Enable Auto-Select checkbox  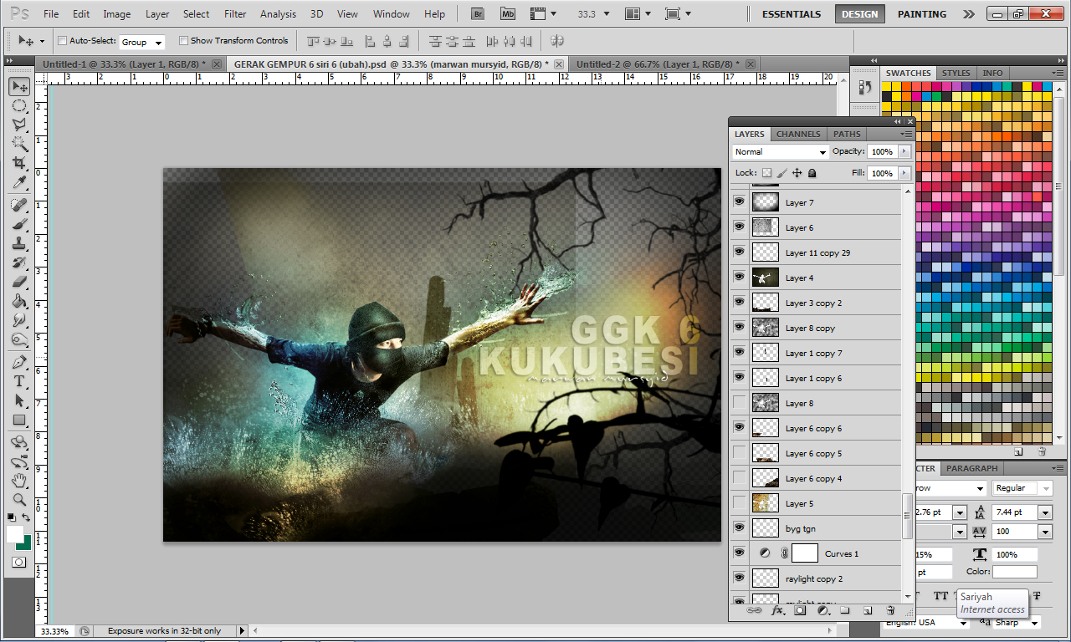[x=62, y=41]
